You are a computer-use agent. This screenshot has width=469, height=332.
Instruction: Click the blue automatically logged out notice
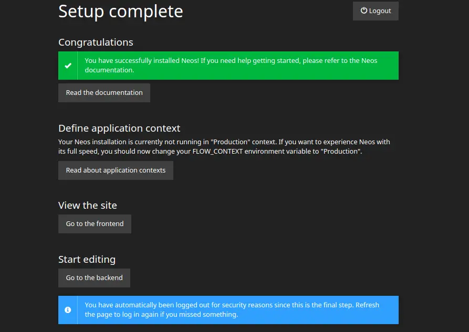click(x=228, y=310)
